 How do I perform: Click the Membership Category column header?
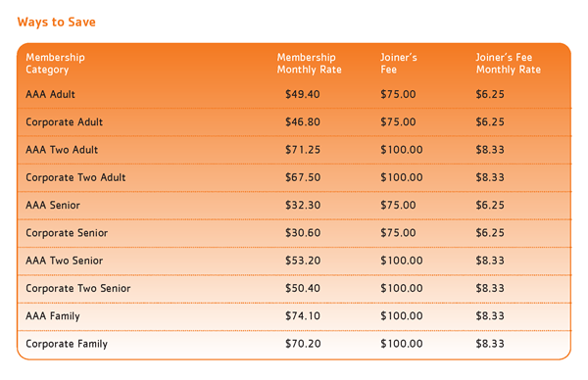coord(55,64)
